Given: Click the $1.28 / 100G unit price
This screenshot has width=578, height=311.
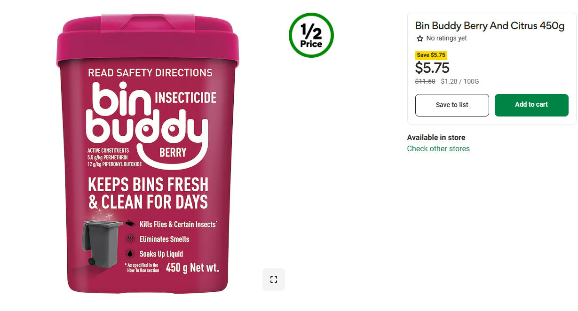Looking at the screenshot, I should (459, 81).
